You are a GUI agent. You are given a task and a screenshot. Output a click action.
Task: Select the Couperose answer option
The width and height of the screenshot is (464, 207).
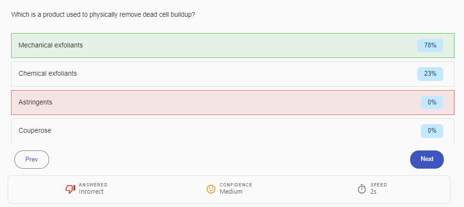pyautogui.click(x=35, y=130)
